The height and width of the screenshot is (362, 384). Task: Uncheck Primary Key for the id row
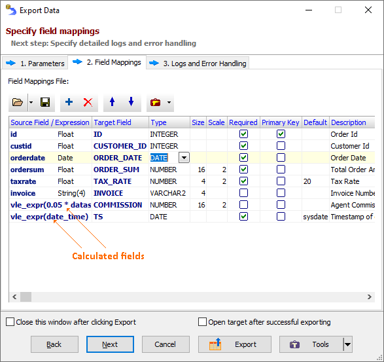click(x=281, y=134)
